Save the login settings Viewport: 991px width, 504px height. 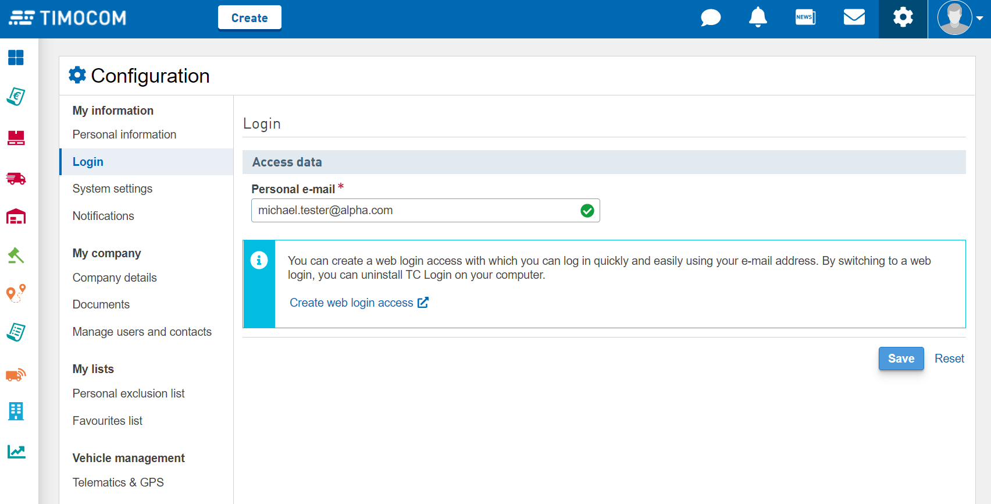click(901, 359)
